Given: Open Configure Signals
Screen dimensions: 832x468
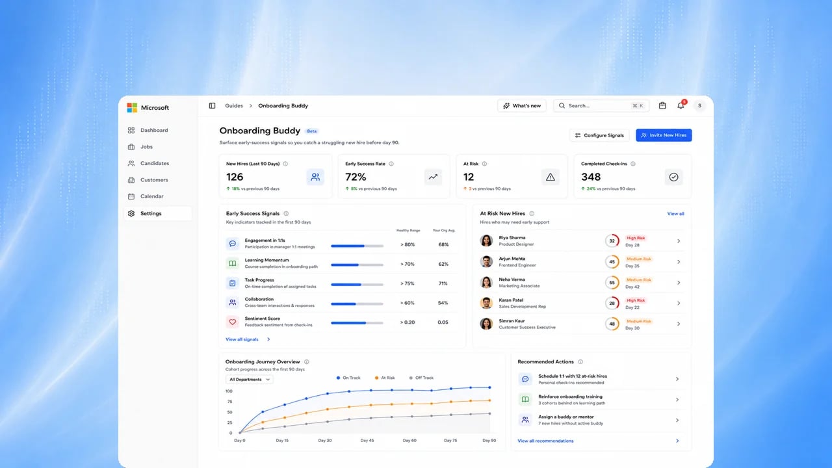Looking at the screenshot, I should (599, 135).
